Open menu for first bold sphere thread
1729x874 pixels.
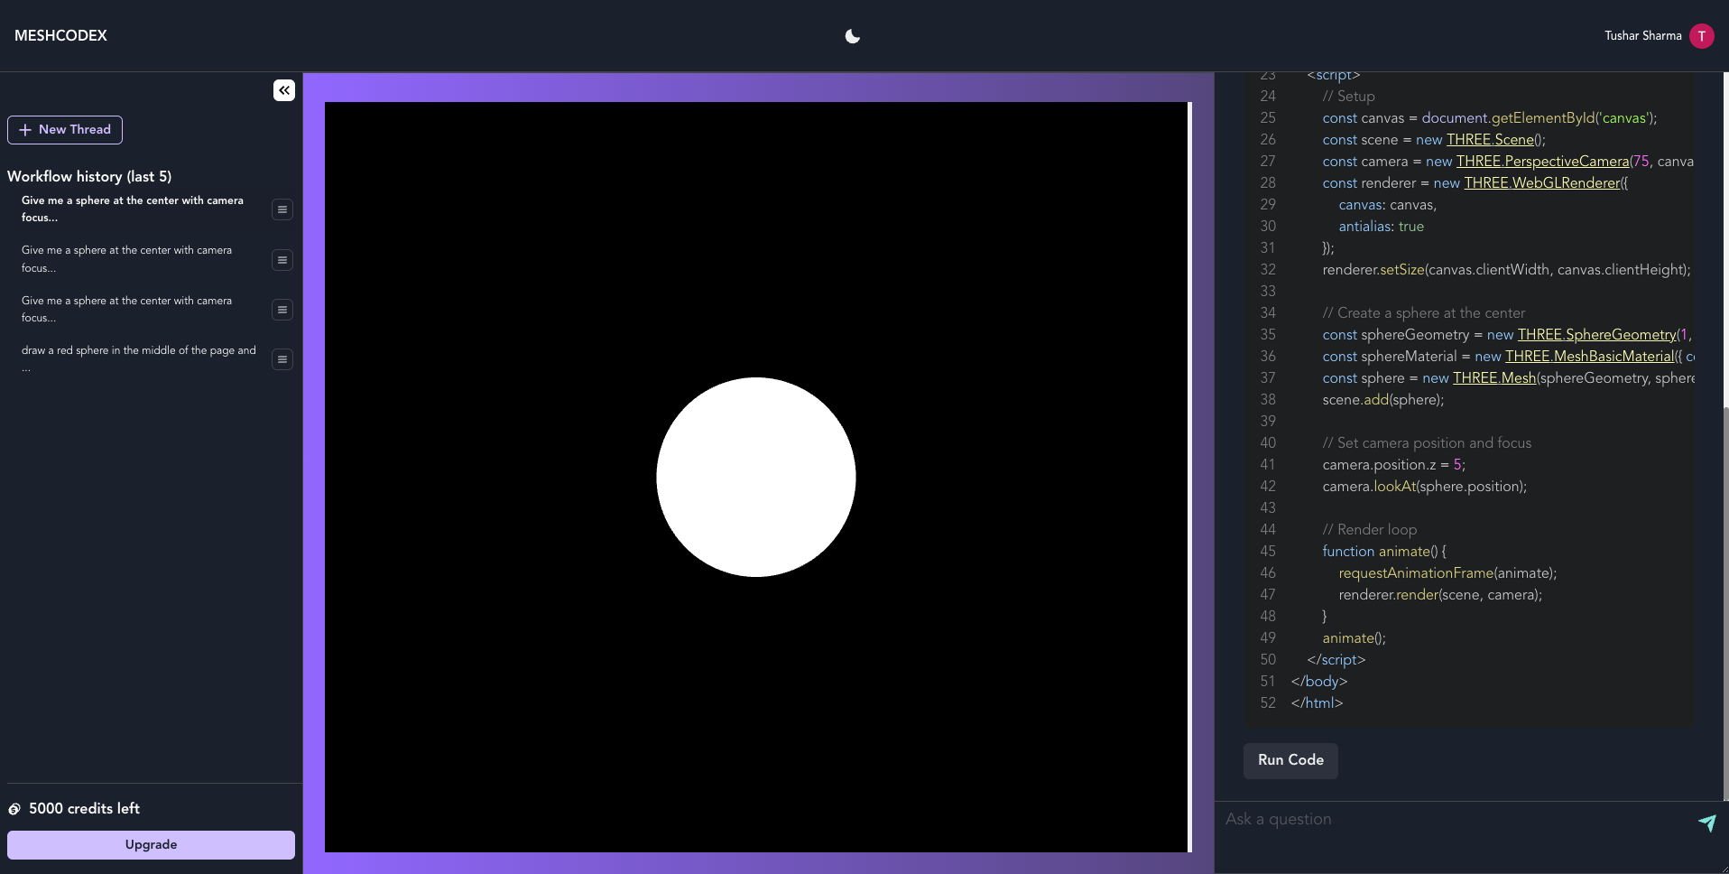click(282, 209)
